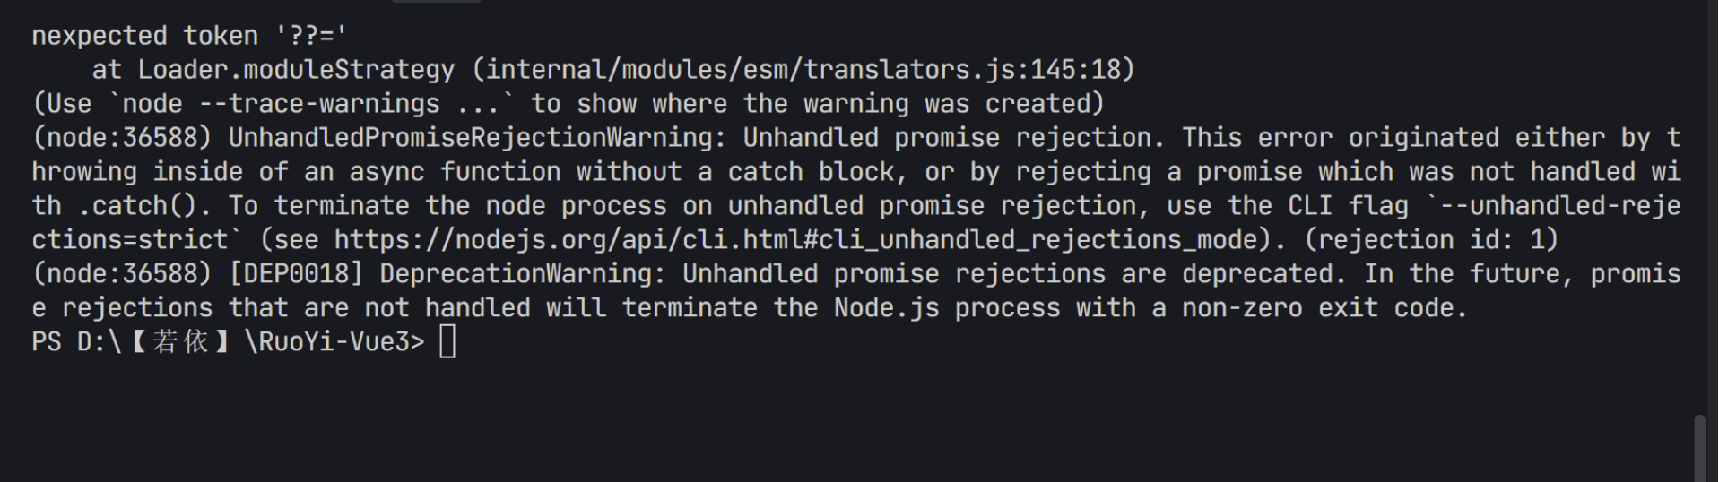Image resolution: width=1719 pixels, height=482 pixels.
Task: Click the '??=' token in the error
Action: coord(311,36)
